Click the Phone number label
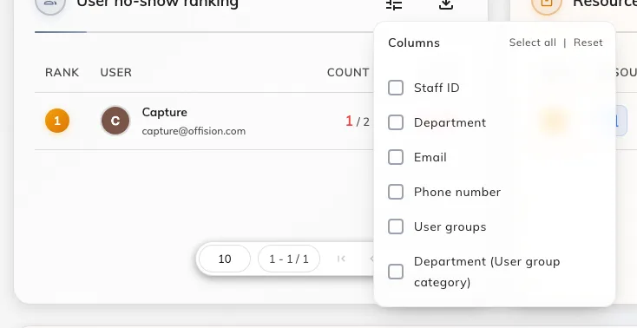 click(x=457, y=192)
